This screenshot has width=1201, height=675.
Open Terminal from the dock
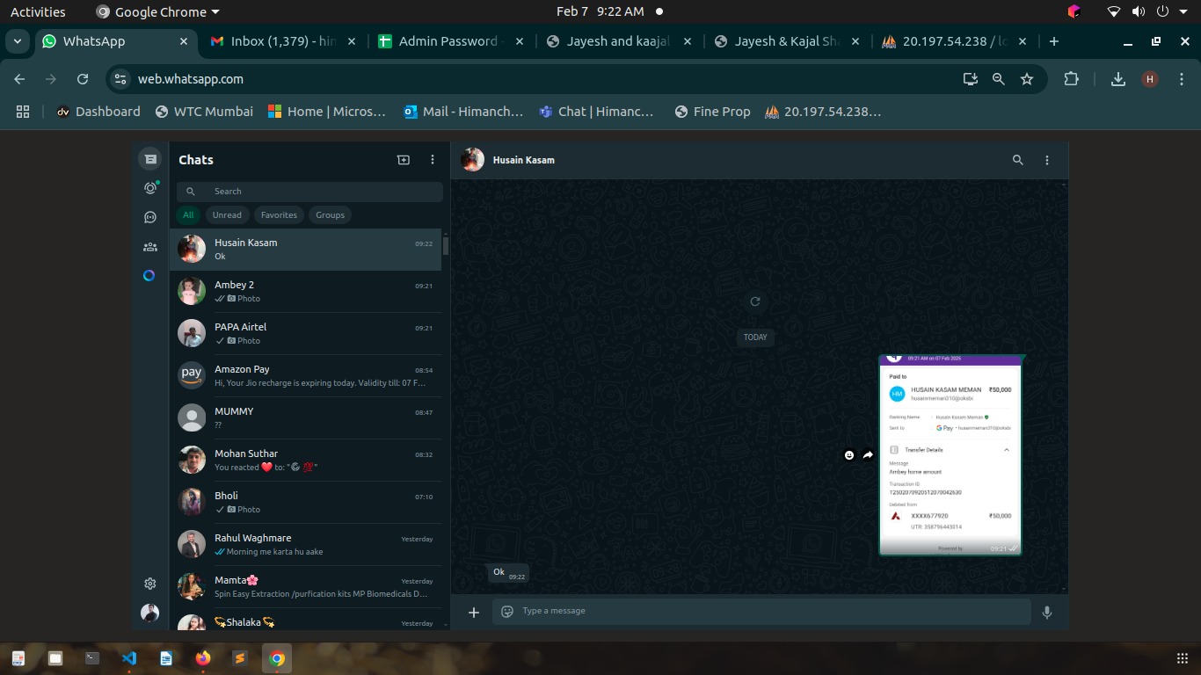click(92, 657)
